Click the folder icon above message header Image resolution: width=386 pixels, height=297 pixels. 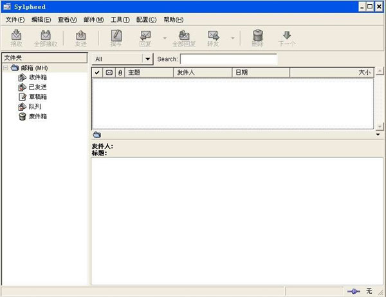(97, 135)
